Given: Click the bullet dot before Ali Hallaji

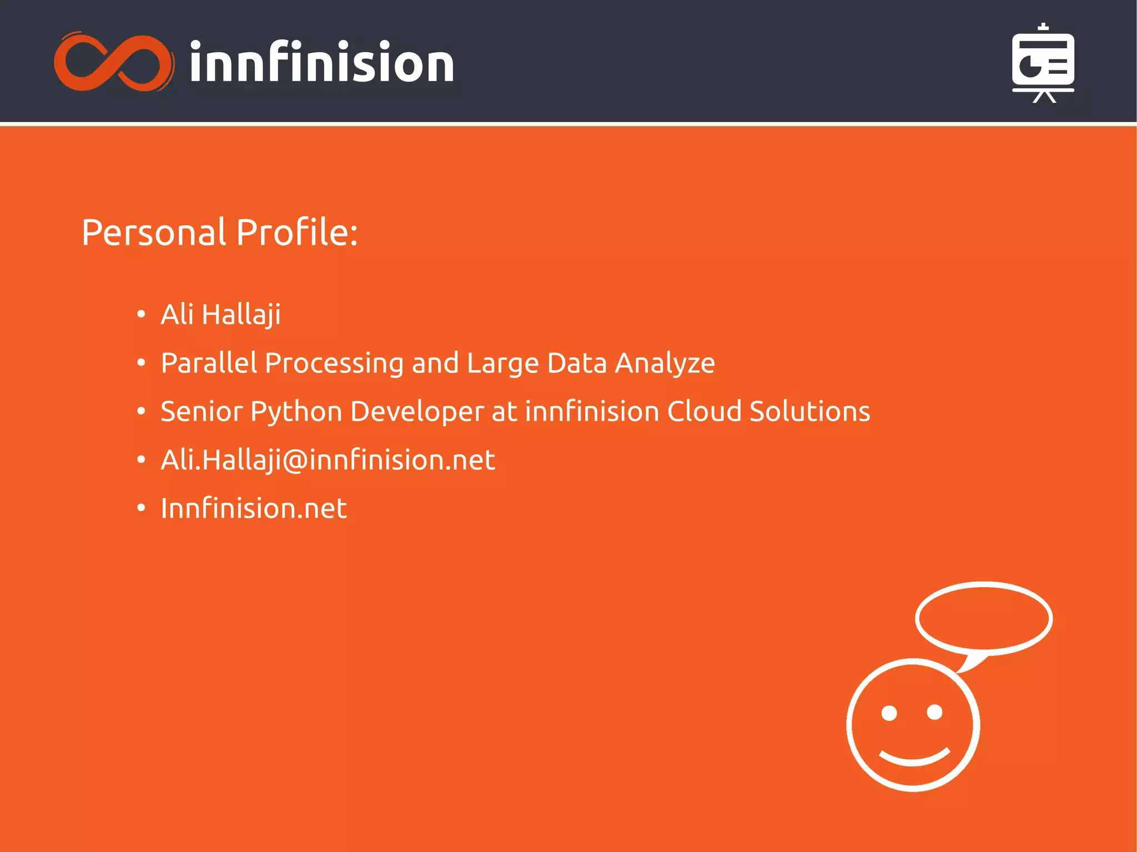Looking at the screenshot, I should coord(141,315).
